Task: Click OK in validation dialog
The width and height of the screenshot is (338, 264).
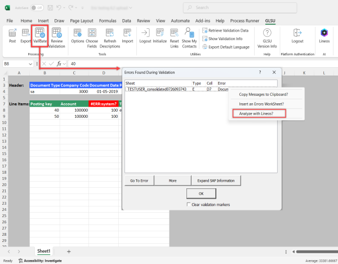Action: click(201, 193)
